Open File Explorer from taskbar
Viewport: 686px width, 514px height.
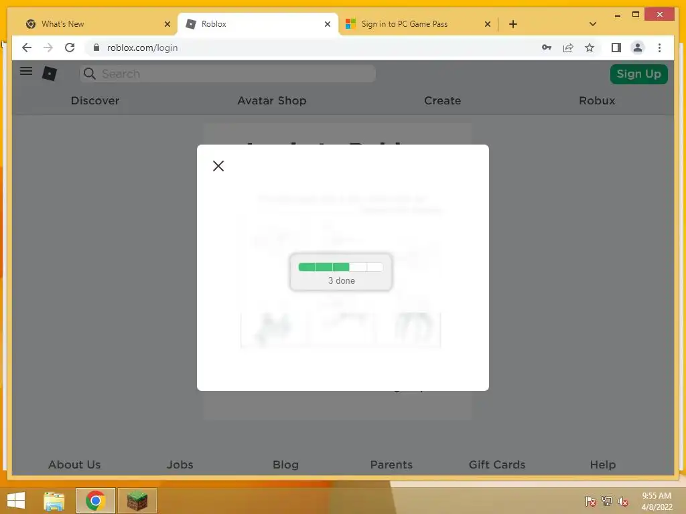point(54,501)
